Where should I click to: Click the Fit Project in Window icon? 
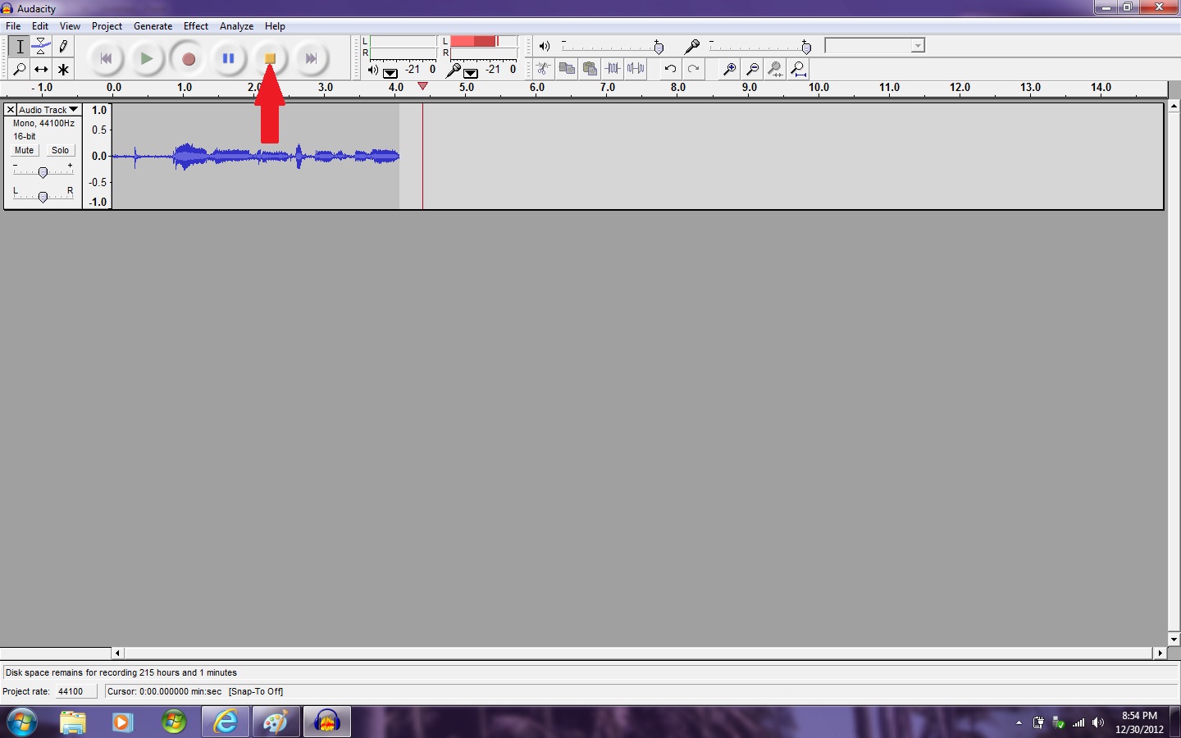(798, 69)
